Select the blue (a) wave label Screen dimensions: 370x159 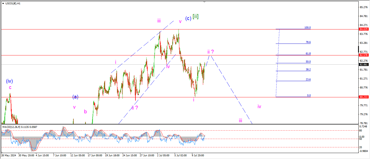point(75,97)
